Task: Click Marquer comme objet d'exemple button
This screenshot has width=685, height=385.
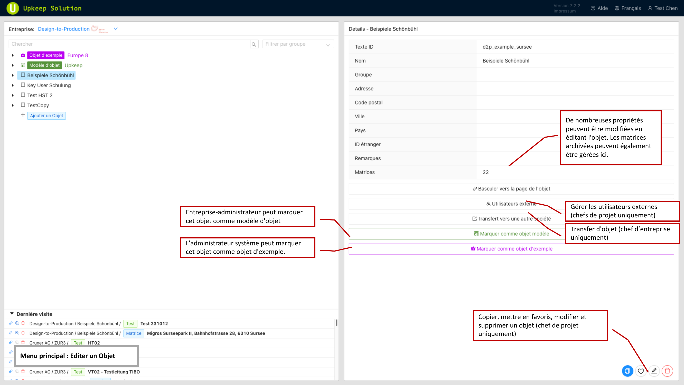Action: 511,249
